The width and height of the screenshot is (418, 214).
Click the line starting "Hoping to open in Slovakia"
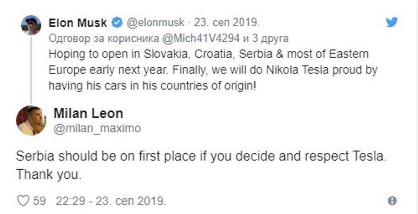click(x=208, y=55)
